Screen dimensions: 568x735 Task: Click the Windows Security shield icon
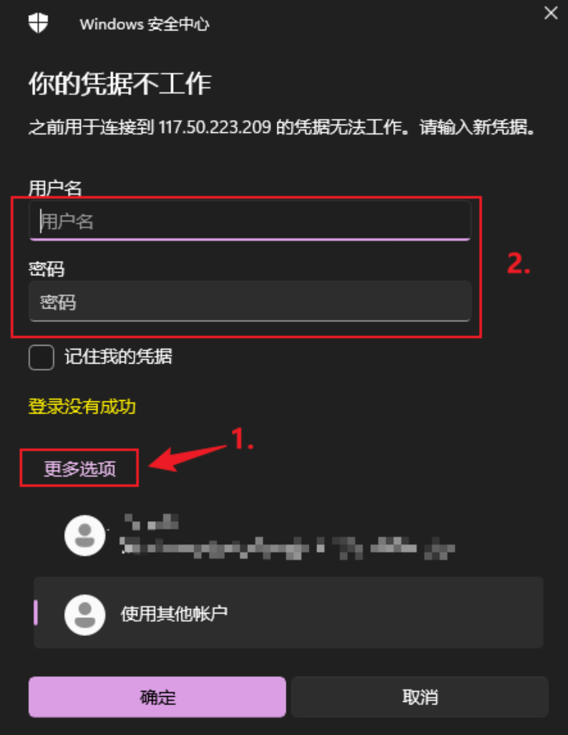click(x=38, y=23)
